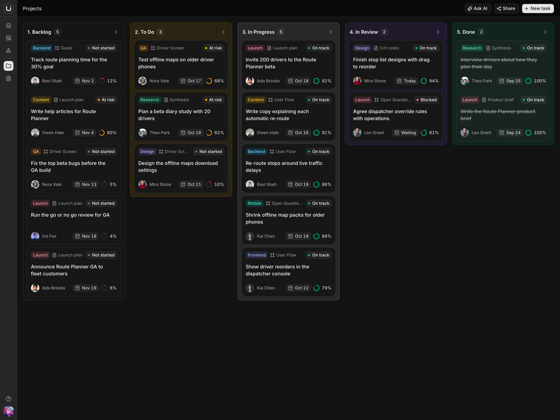The width and height of the screenshot is (560, 420).
Task: Click the 92% progress ring on Invite 200 drivers card
Action: (316, 81)
